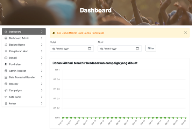Click the Okt 01 axis date label
Image resolution: width=192 pixels, height=132 pixels.
(85, 123)
